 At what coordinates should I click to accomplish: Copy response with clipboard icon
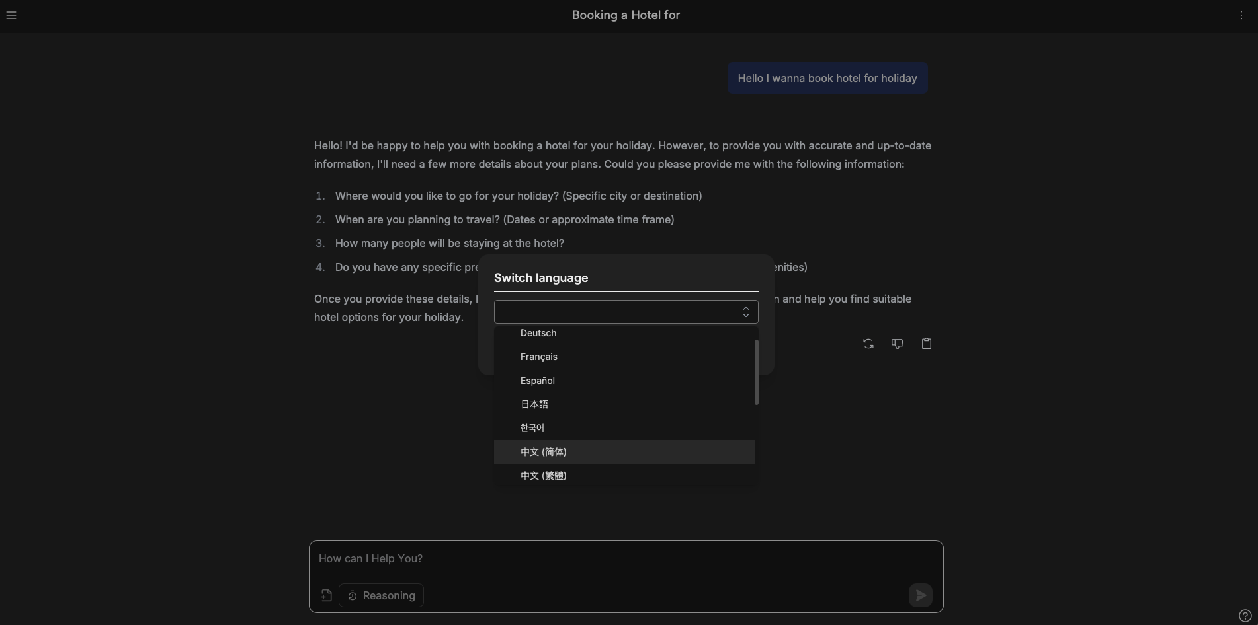926,344
